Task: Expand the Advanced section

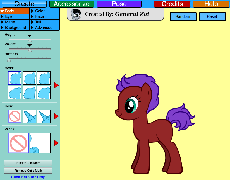Action: coord(45,28)
